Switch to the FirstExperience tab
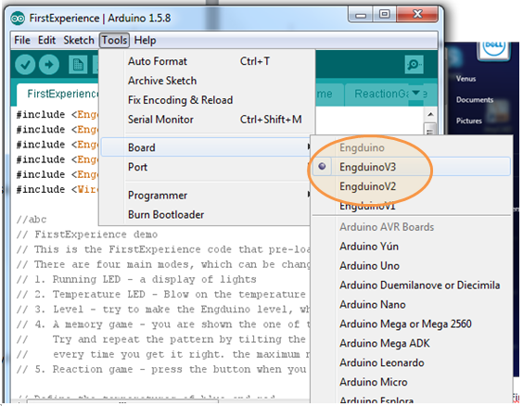Viewport: 523px width, 406px height. (x=62, y=94)
